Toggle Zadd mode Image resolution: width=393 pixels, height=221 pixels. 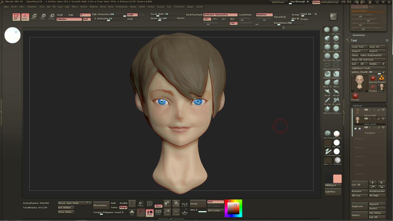click(x=132, y=14)
